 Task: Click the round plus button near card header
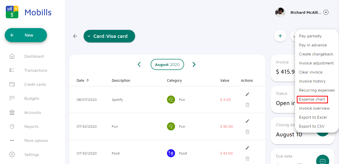(x=280, y=36)
